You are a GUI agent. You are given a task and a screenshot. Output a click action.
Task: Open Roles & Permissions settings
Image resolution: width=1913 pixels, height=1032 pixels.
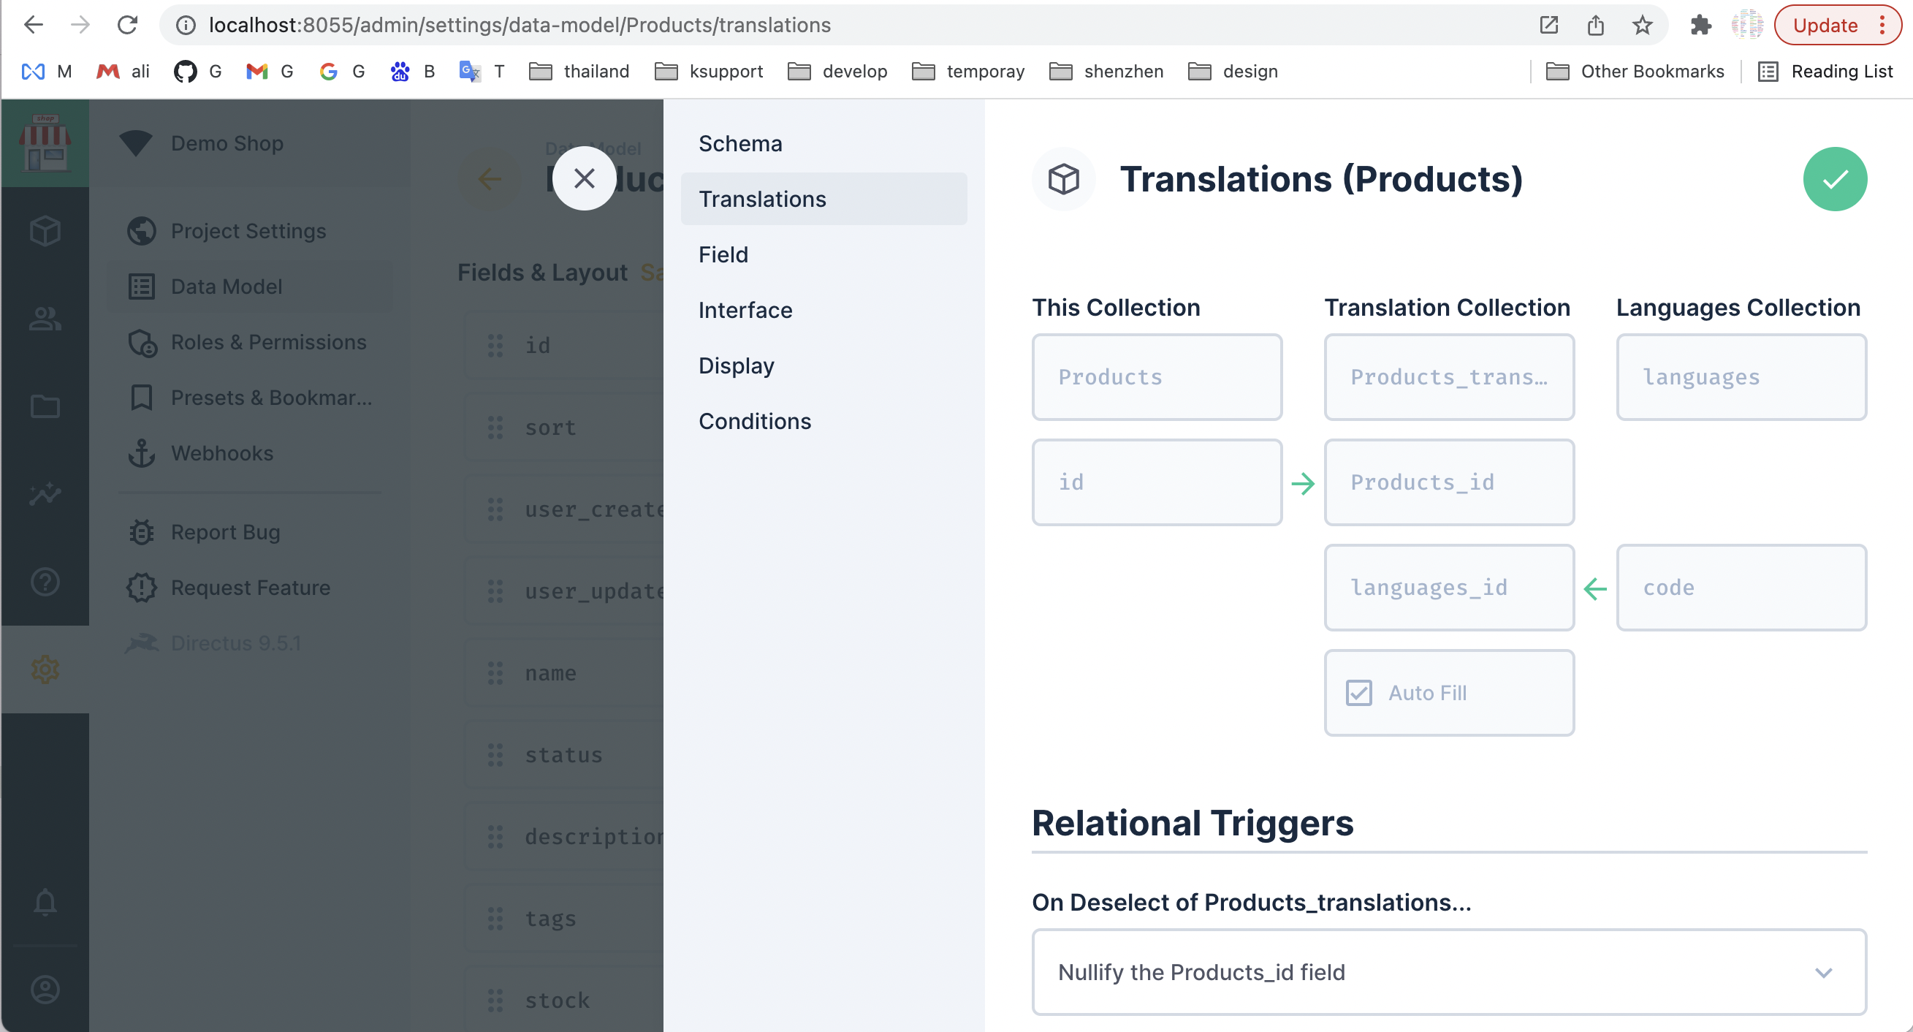coord(268,342)
